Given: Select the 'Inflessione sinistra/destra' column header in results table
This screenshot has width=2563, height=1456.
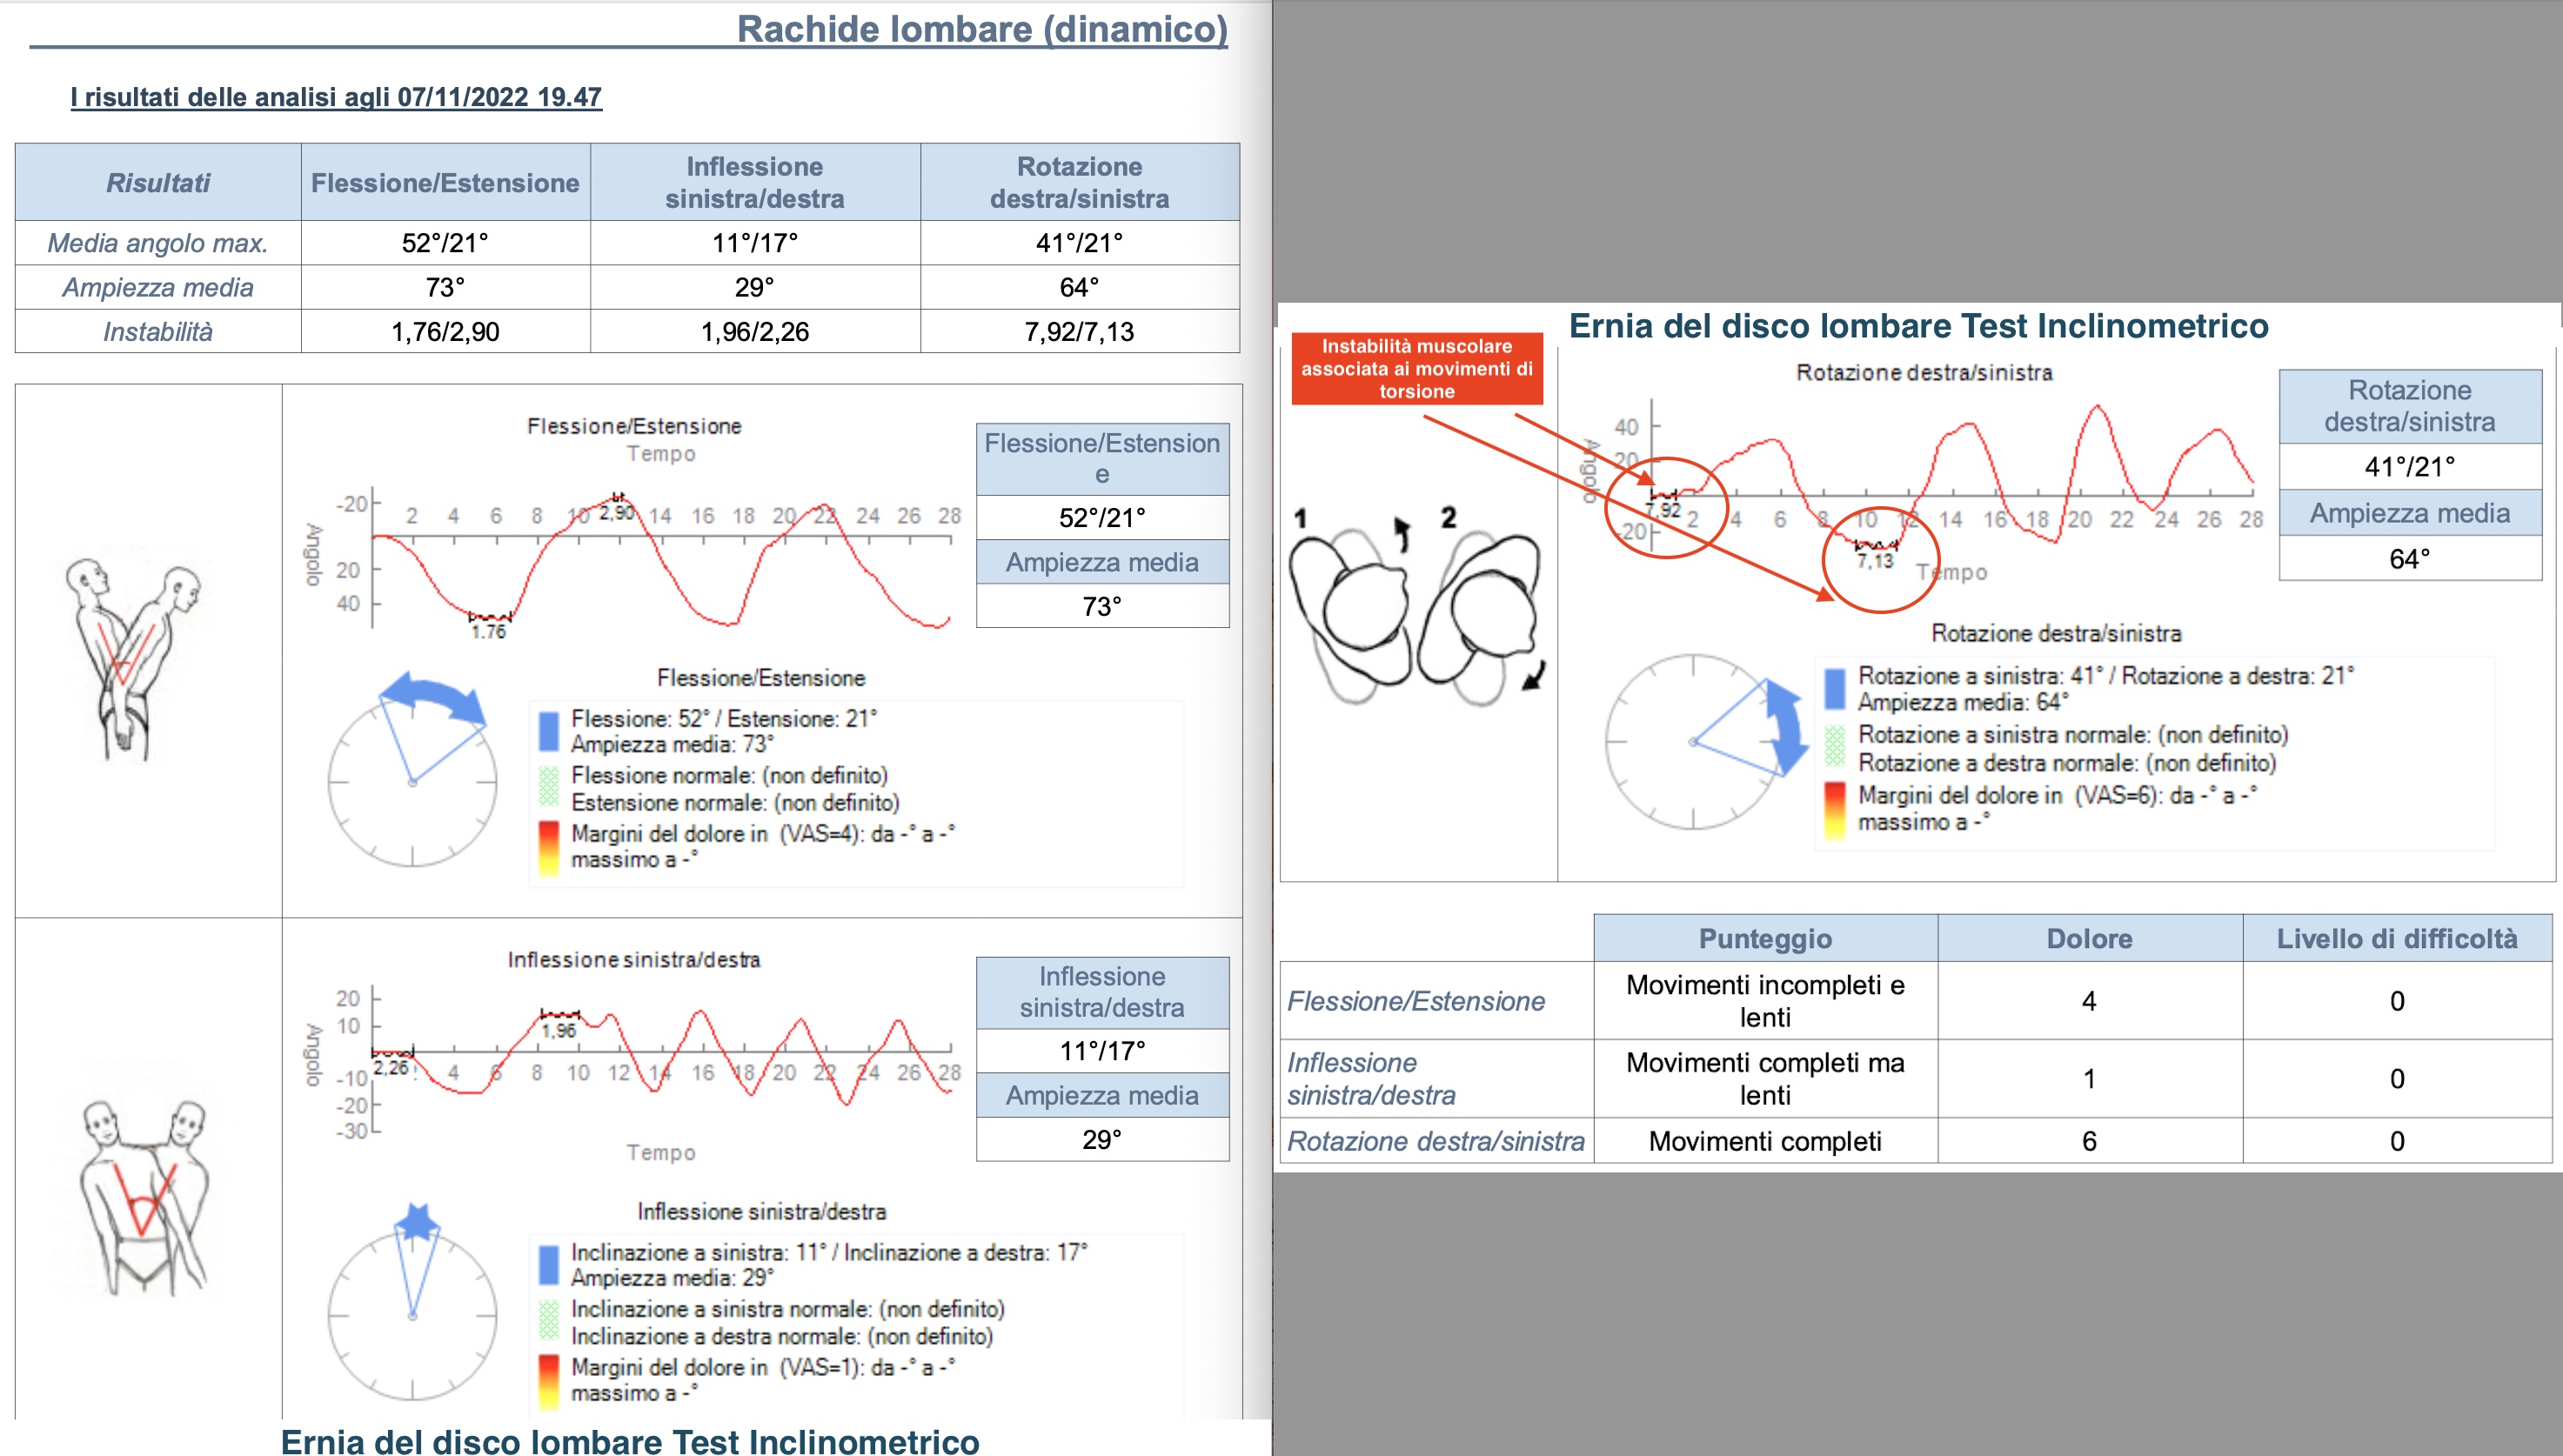Looking at the screenshot, I should click(x=755, y=182).
